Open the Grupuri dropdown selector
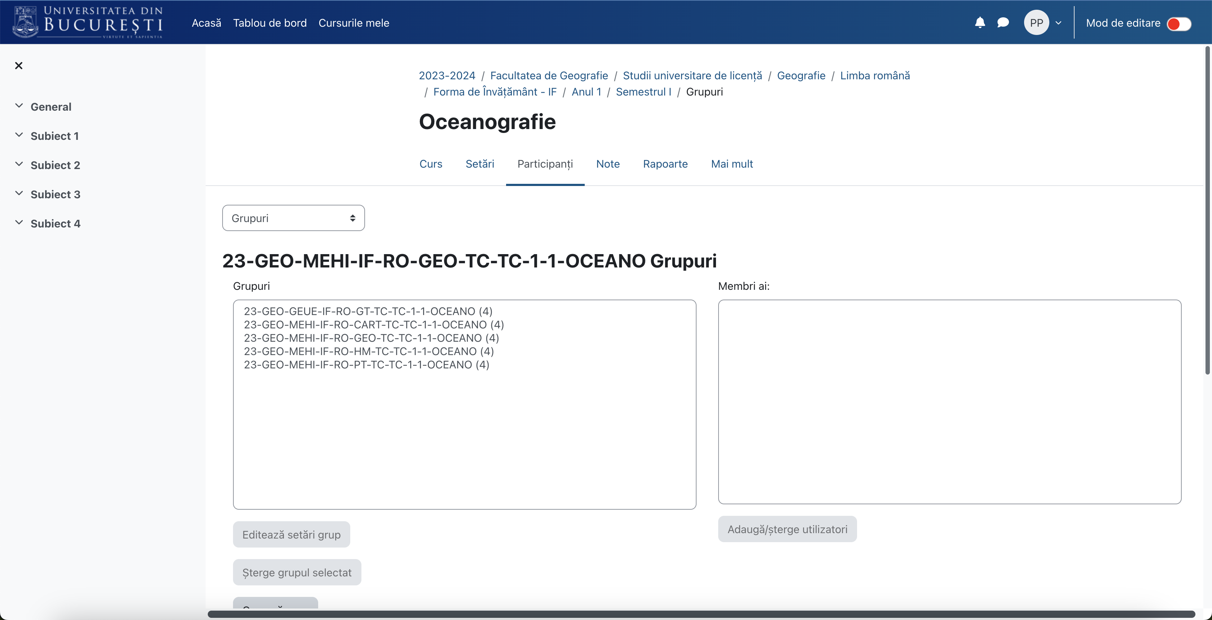The image size is (1212, 620). tap(293, 218)
